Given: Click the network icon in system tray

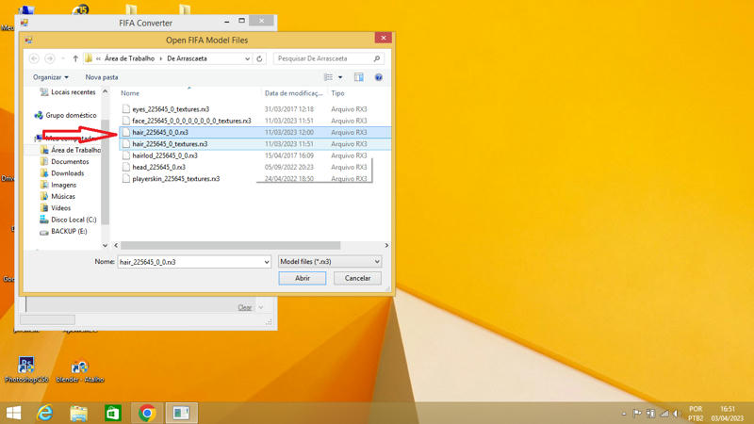Looking at the screenshot, I should (x=664, y=414).
